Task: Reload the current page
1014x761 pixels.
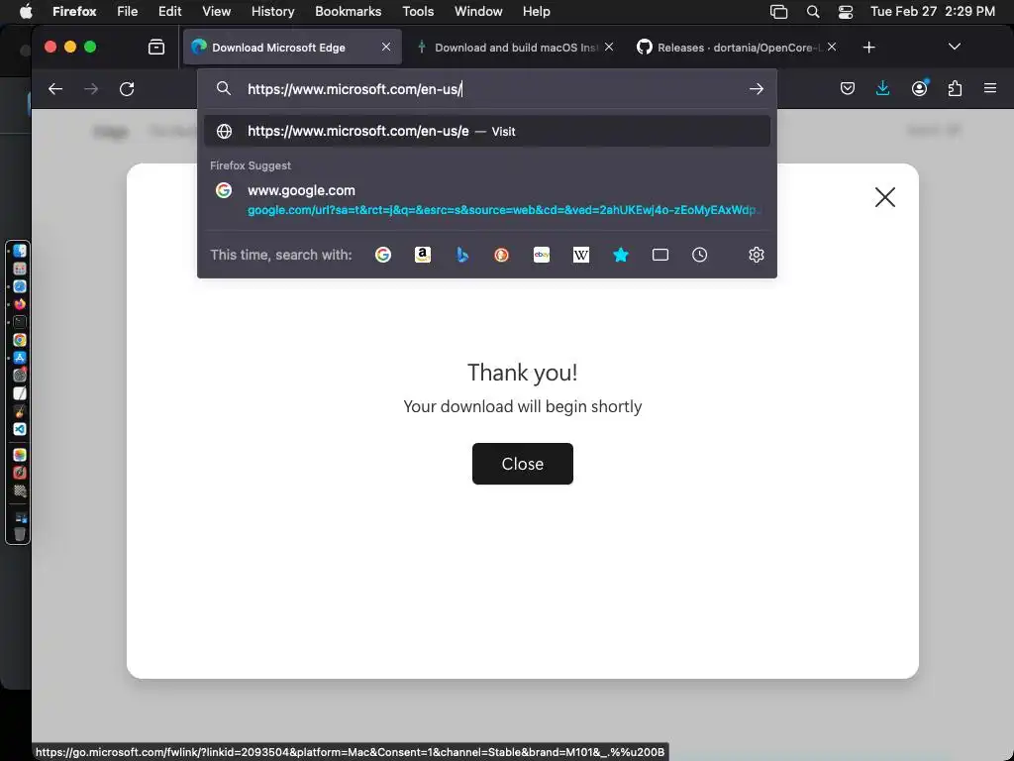Action: pyautogui.click(x=127, y=88)
